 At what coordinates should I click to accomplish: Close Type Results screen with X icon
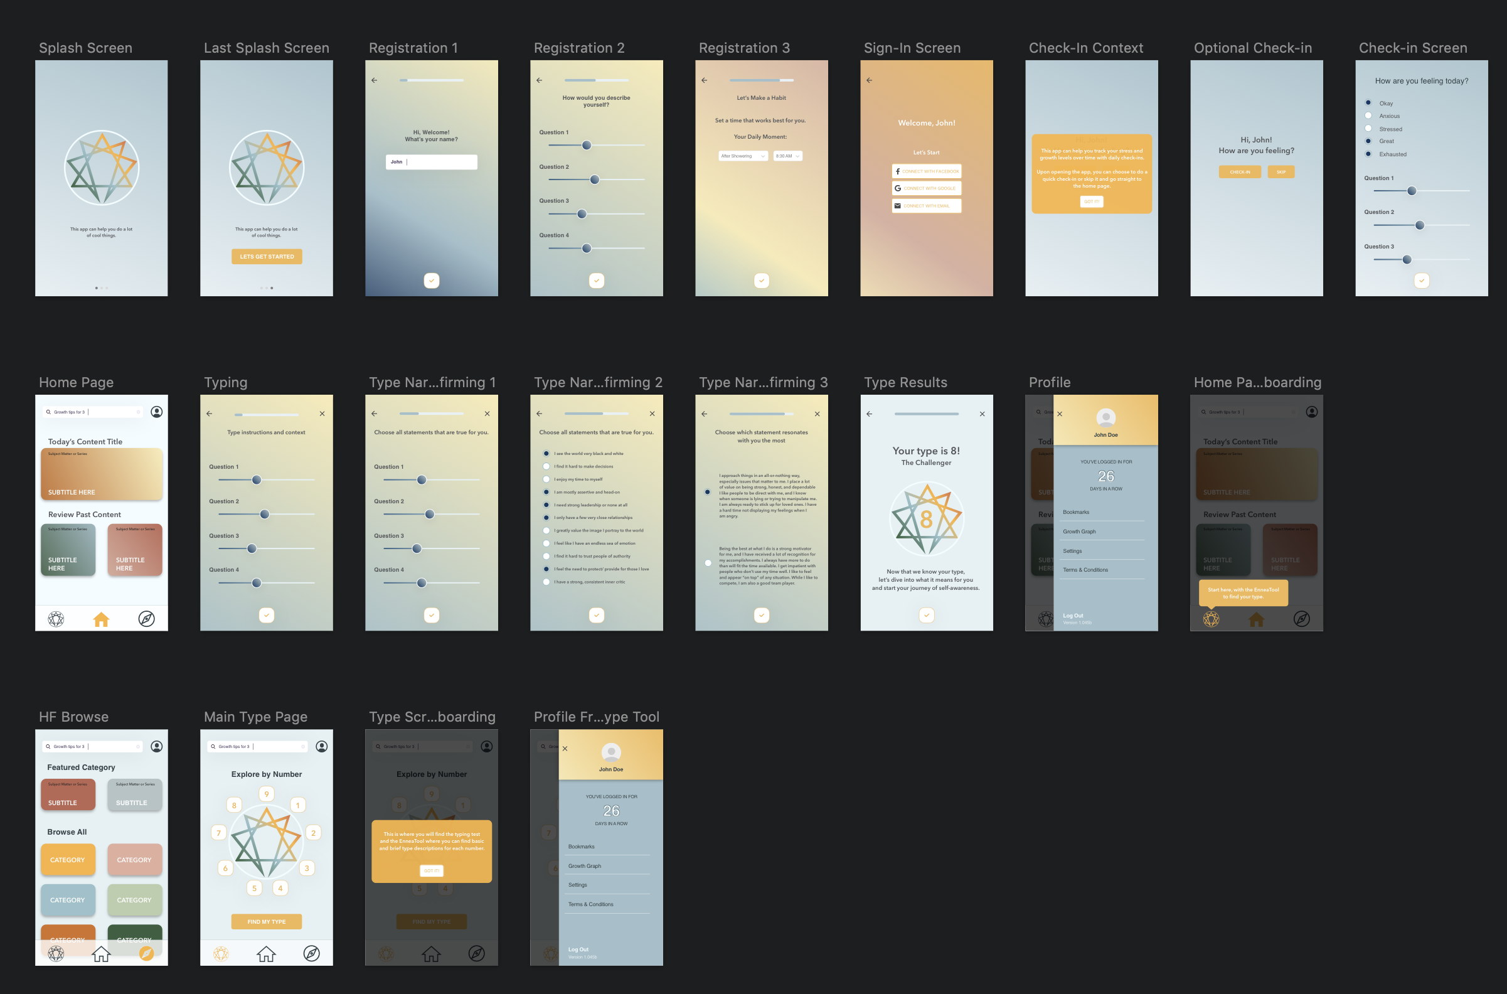[982, 414]
